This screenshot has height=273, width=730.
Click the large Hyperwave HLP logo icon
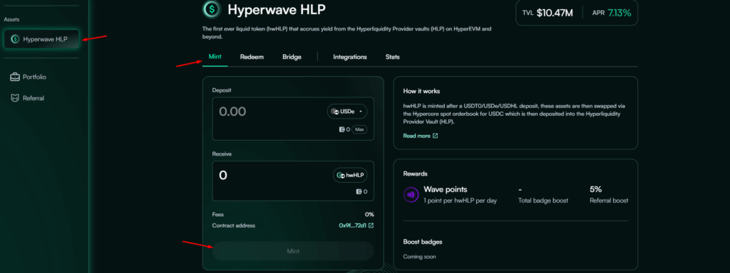pos(212,9)
